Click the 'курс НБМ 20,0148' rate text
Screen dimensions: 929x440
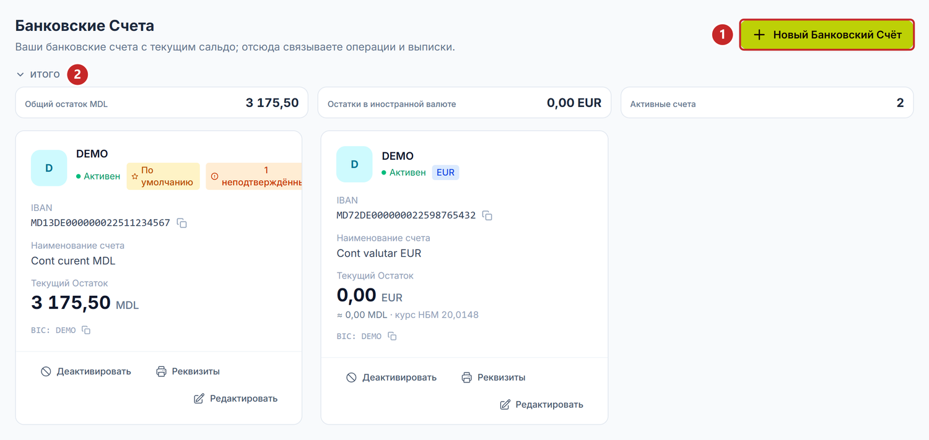437,315
